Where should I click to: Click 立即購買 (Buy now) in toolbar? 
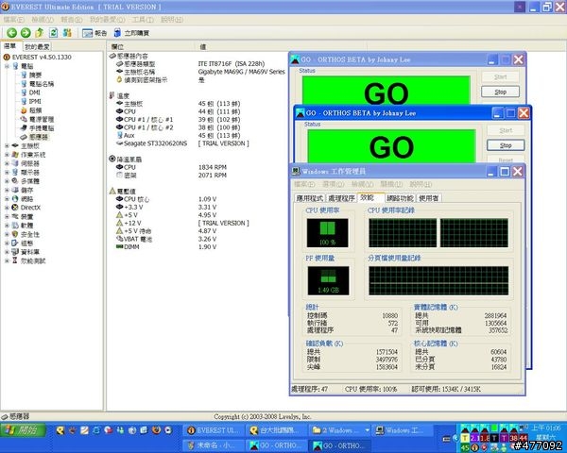(131, 33)
